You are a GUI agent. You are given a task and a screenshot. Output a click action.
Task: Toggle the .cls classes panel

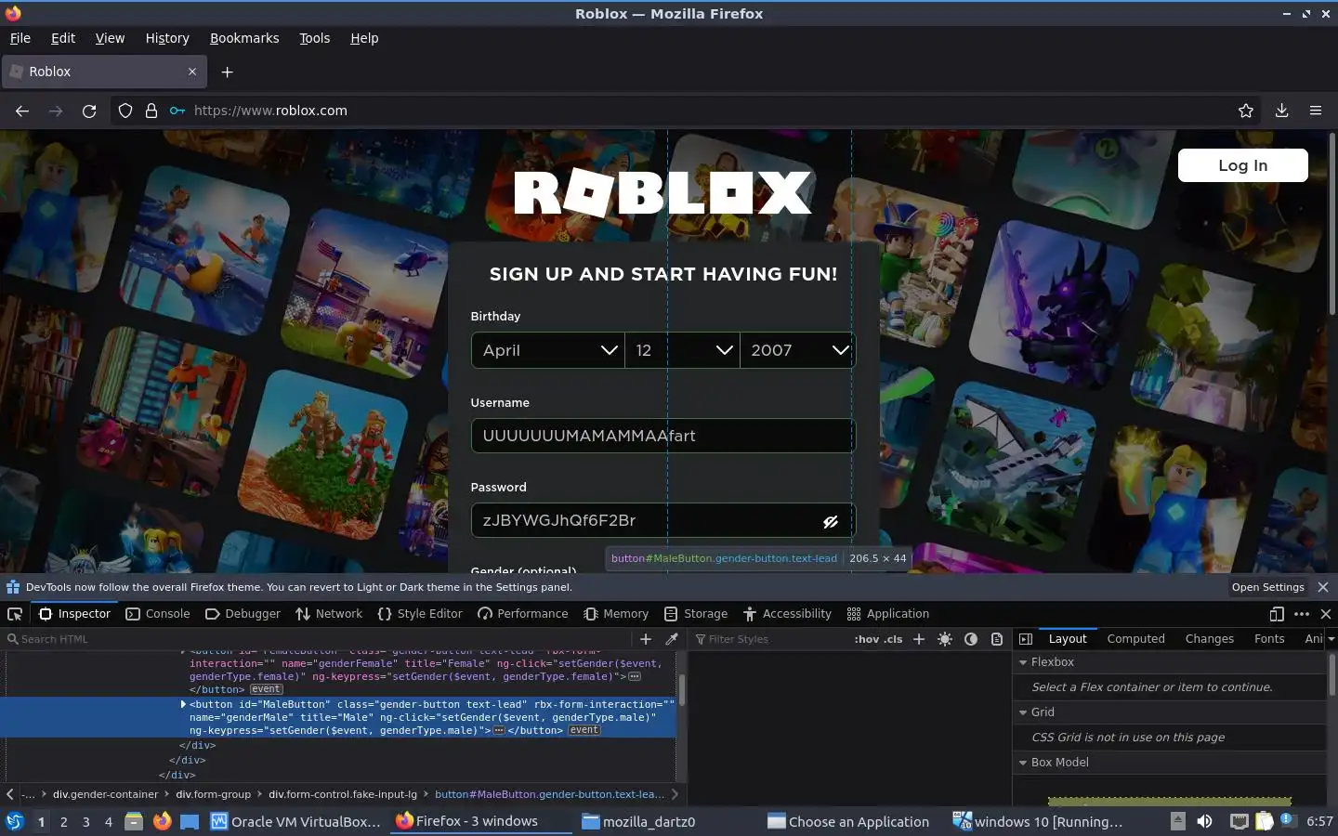[x=893, y=639]
